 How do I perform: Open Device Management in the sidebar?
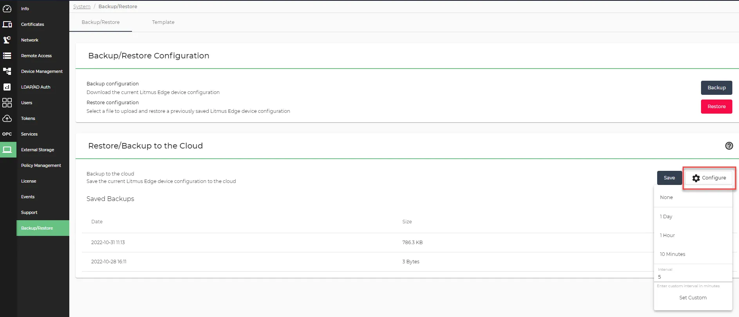point(42,71)
